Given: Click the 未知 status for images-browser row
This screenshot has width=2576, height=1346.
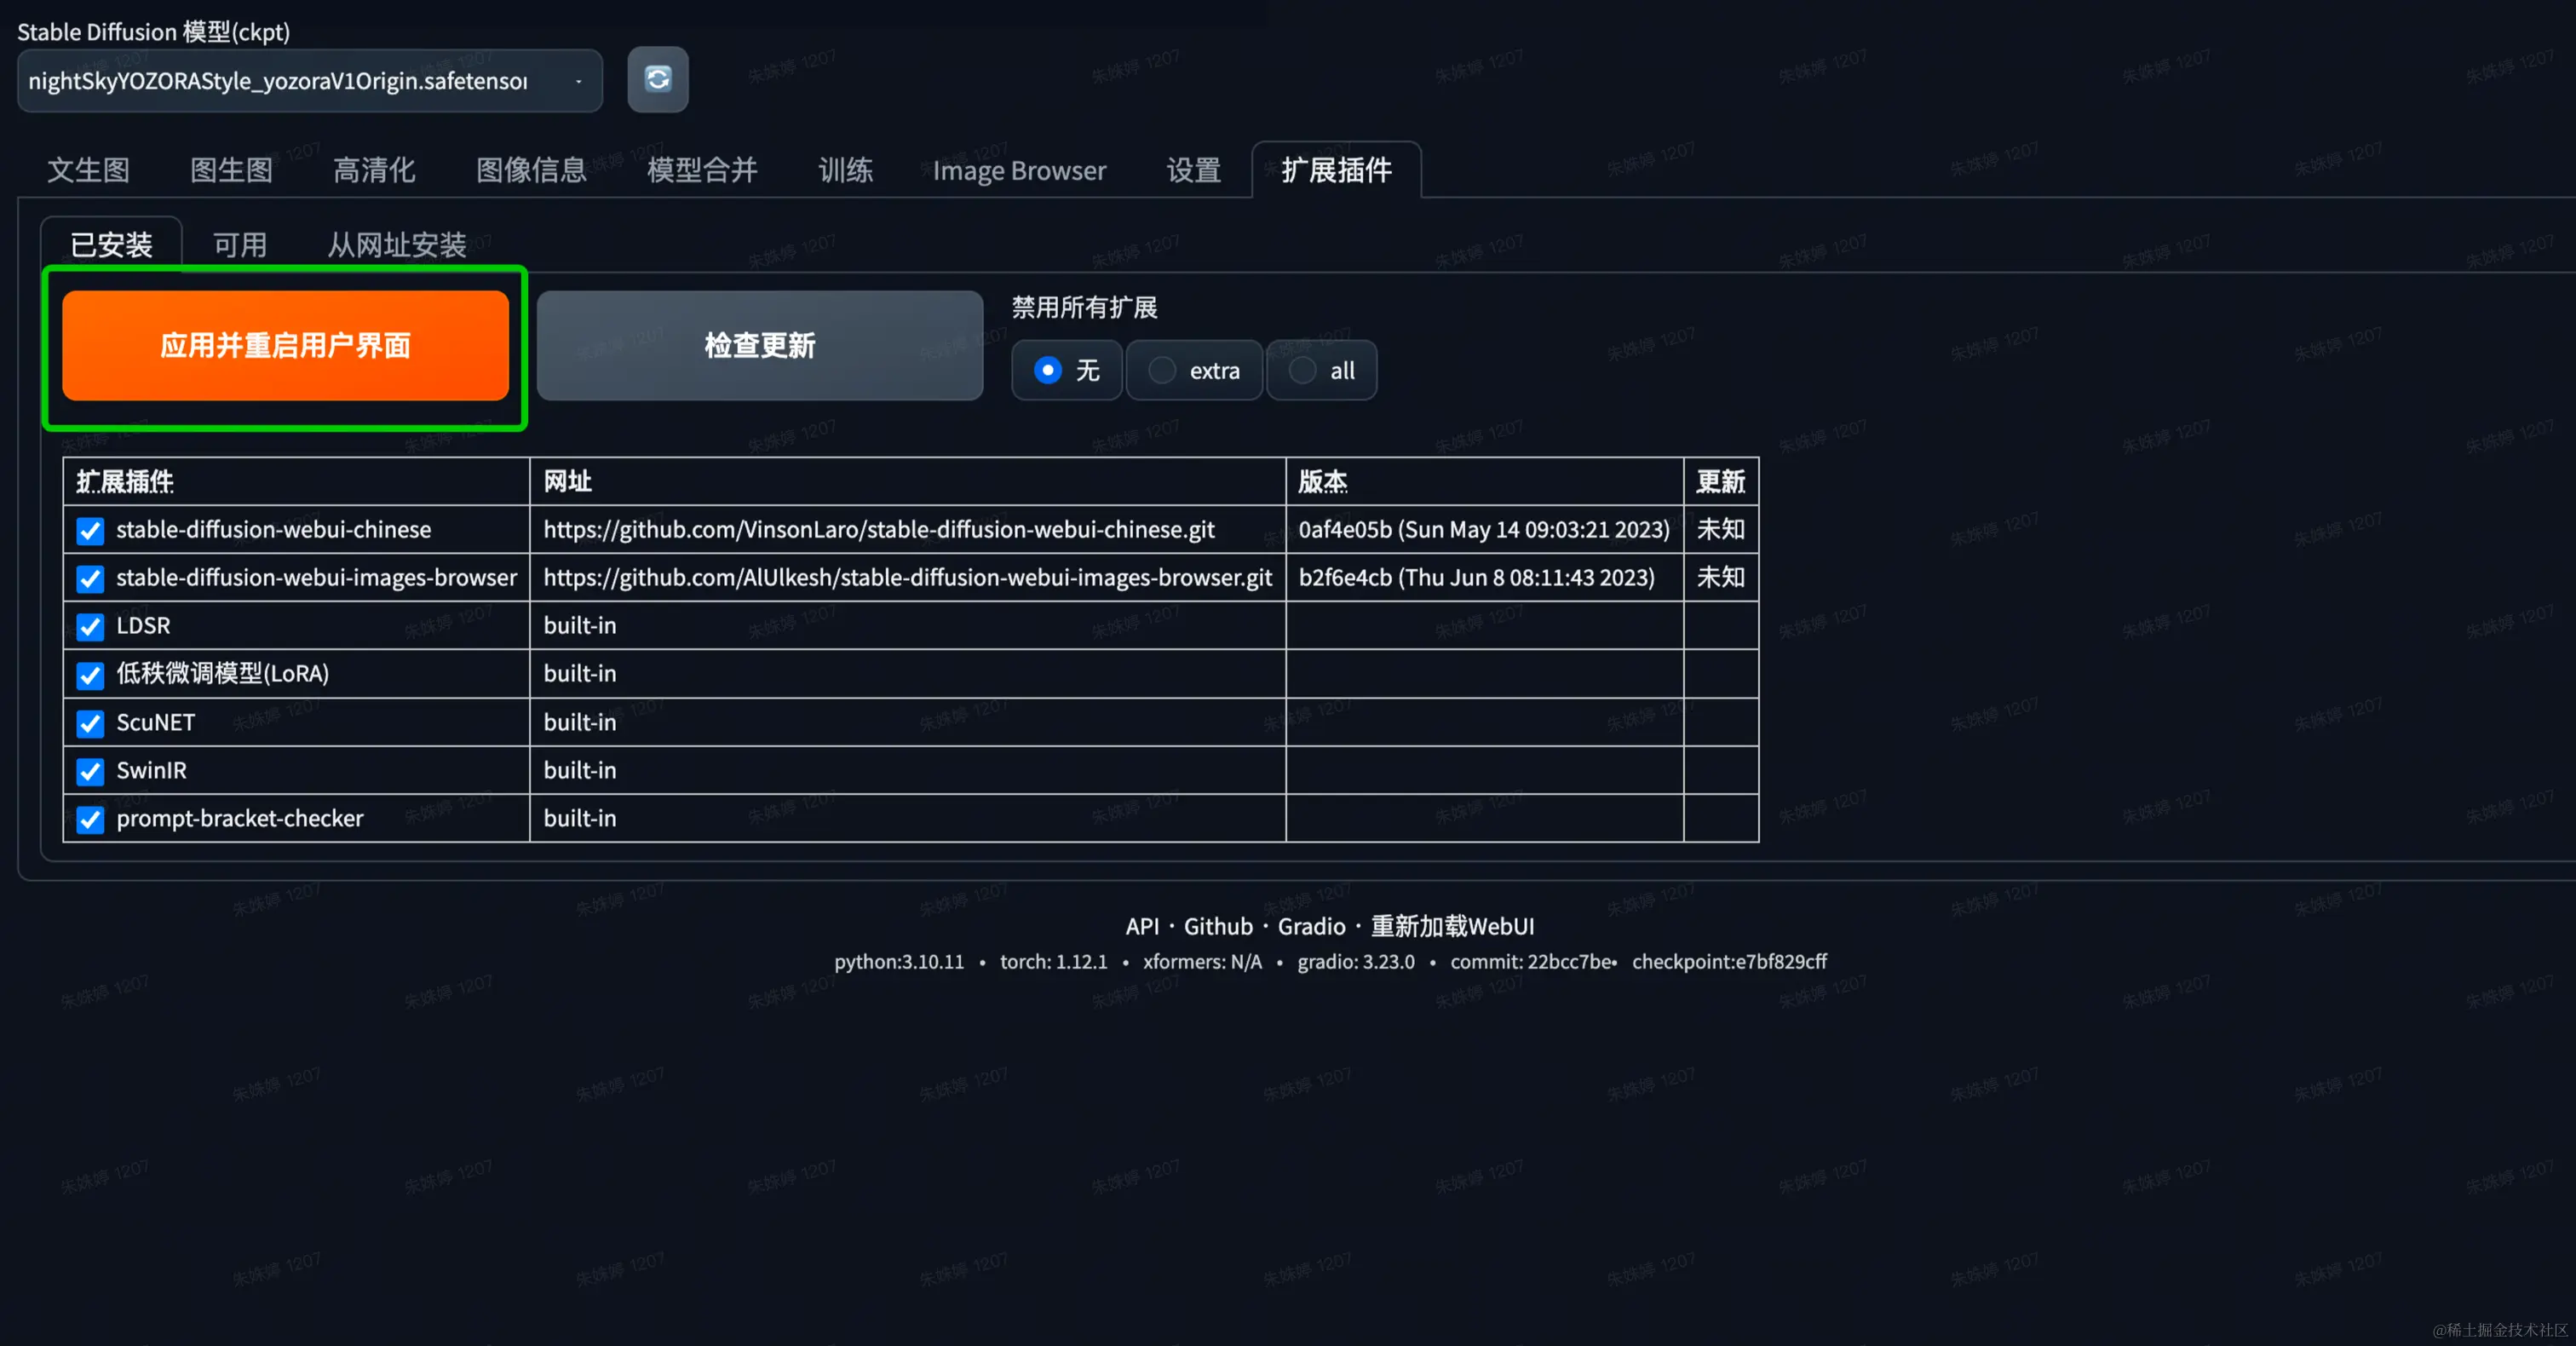Looking at the screenshot, I should tap(1720, 577).
